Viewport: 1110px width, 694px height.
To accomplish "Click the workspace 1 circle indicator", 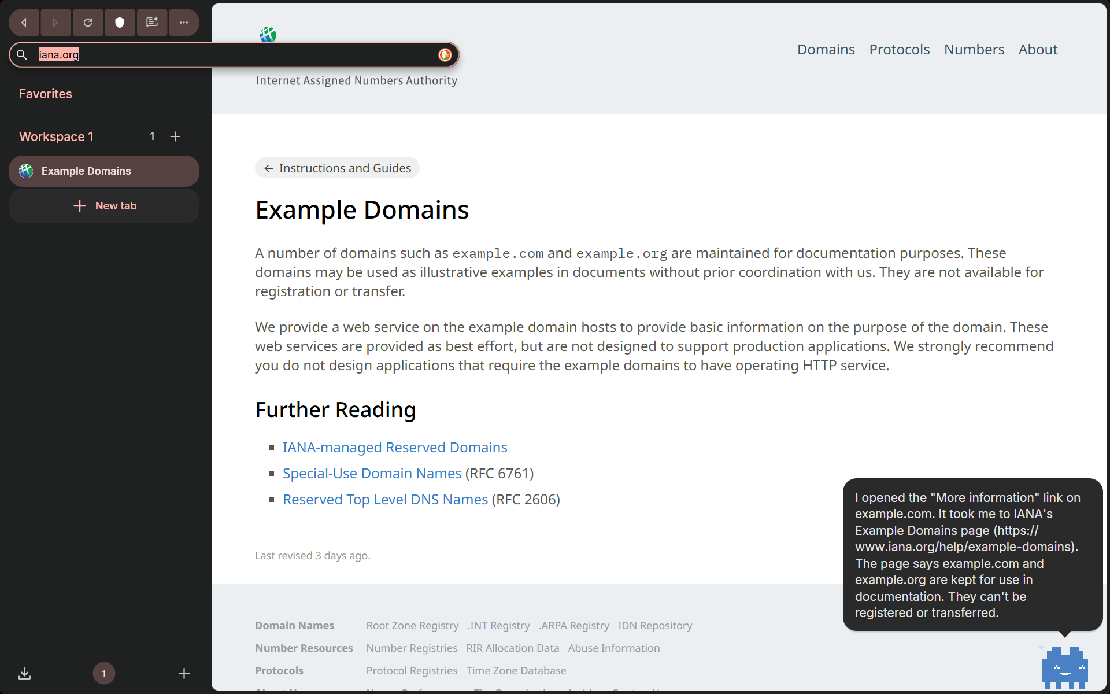I will coord(104,673).
